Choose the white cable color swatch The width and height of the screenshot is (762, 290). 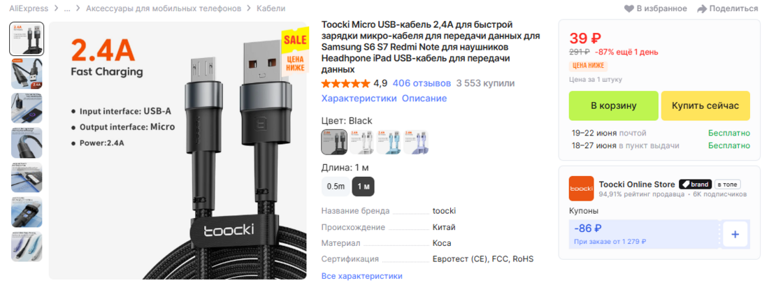[361, 142]
